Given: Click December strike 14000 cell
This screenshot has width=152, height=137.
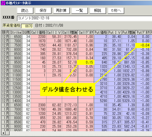Looking at the screenshot, I should tap(16, 101).
